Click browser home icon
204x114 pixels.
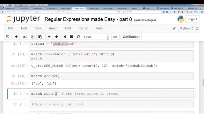pyautogui.click(x=175, y=12)
